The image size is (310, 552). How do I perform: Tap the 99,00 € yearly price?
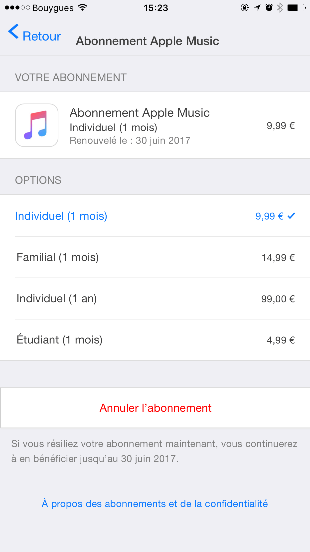point(278,299)
